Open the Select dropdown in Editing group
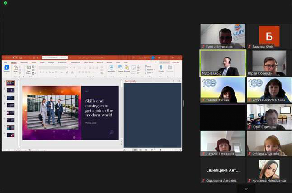The height and width of the screenshot is (193, 292). (149, 72)
